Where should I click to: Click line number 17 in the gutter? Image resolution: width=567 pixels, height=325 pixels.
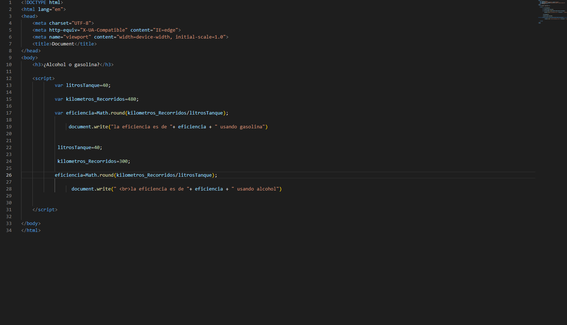9,113
